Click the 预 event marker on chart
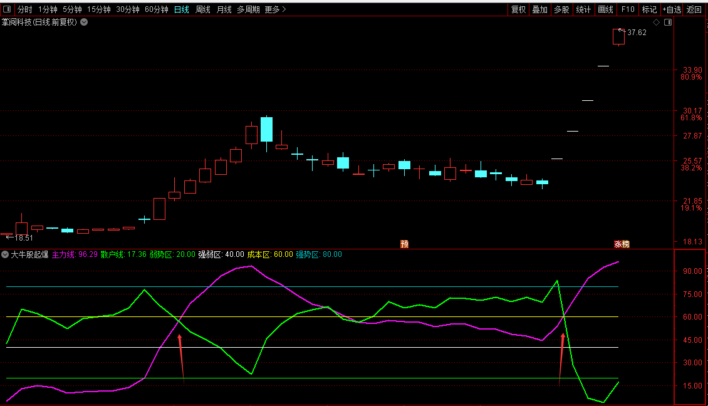Image resolution: width=708 pixels, height=406 pixels. click(x=404, y=244)
